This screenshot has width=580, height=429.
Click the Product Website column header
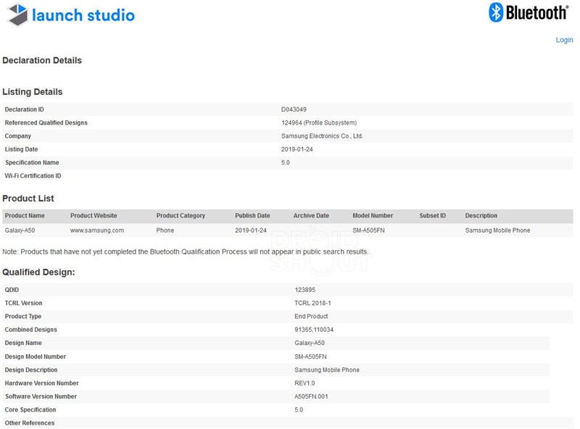94,216
